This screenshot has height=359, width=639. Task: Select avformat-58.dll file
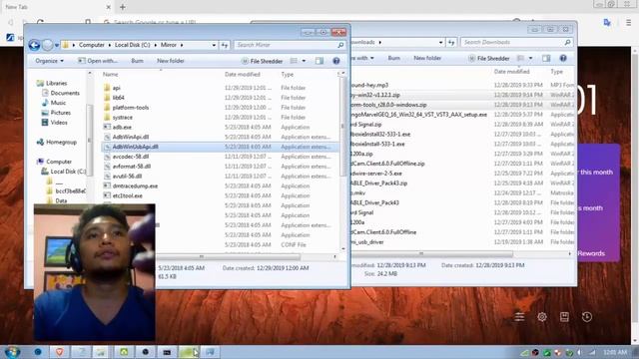point(132,167)
